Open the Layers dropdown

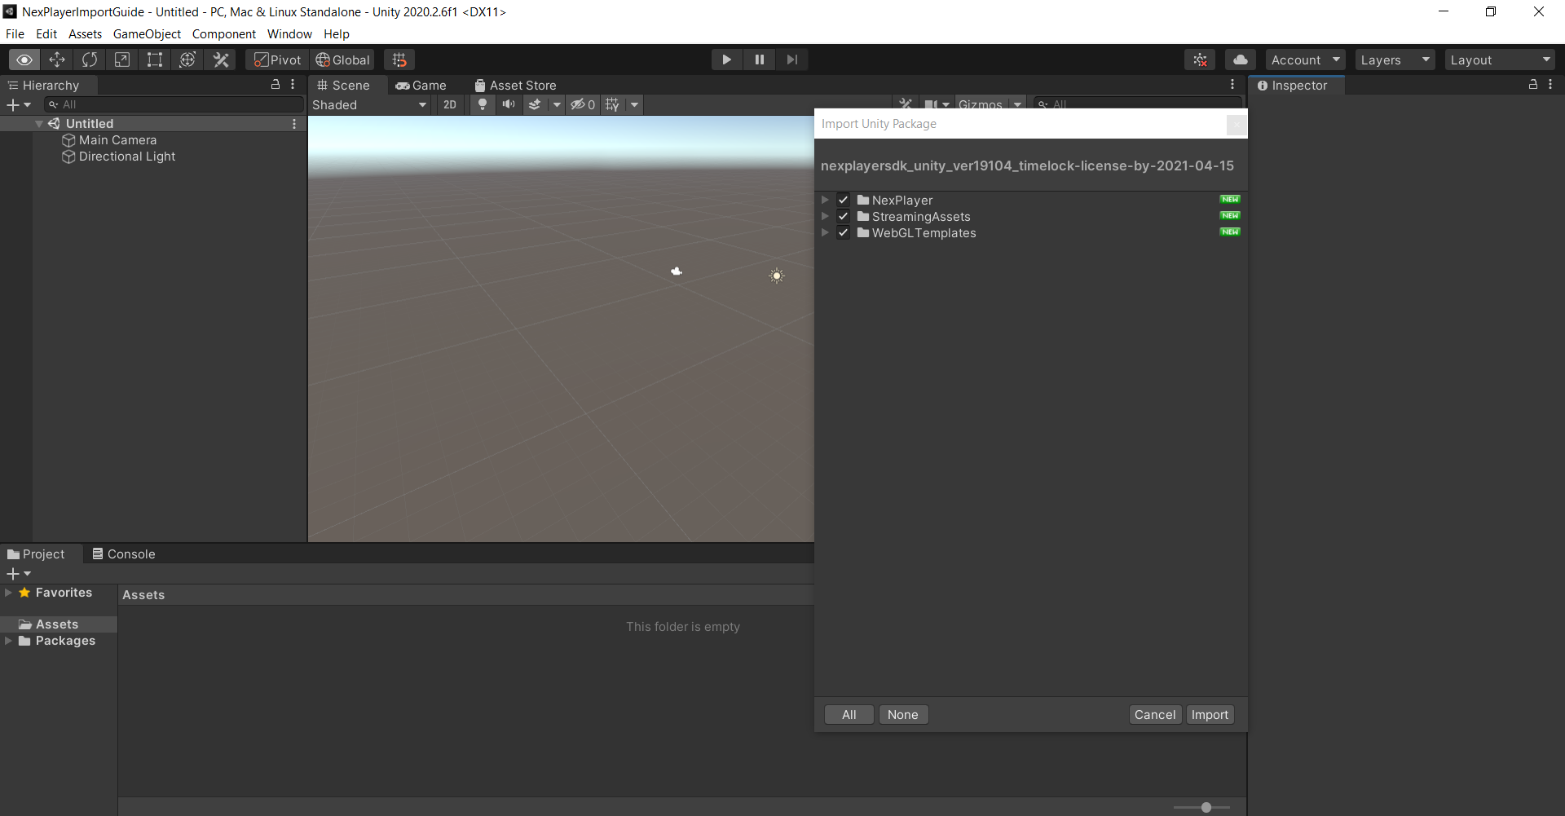[1395, 60]
